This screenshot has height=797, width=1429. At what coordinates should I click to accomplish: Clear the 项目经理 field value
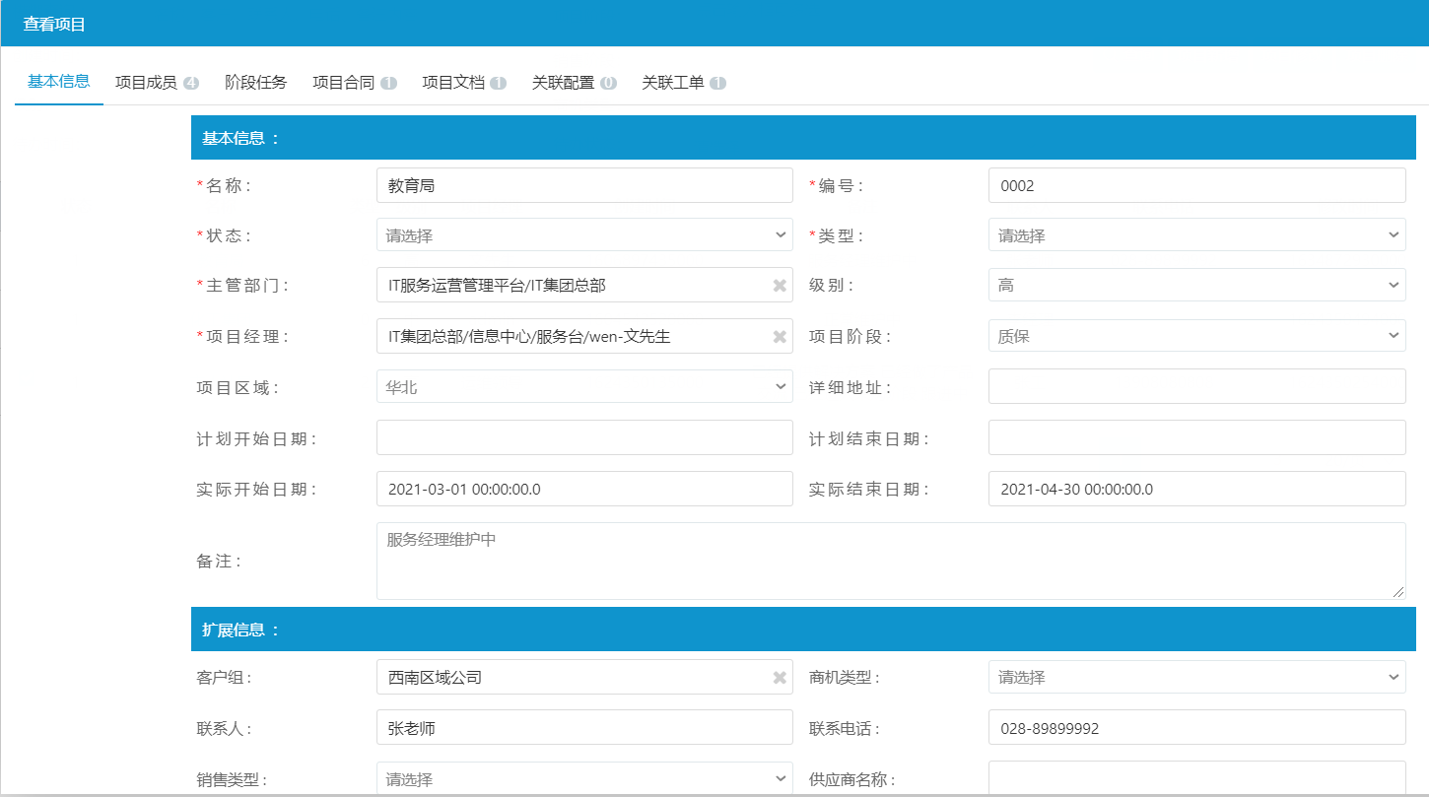[779, 336]
